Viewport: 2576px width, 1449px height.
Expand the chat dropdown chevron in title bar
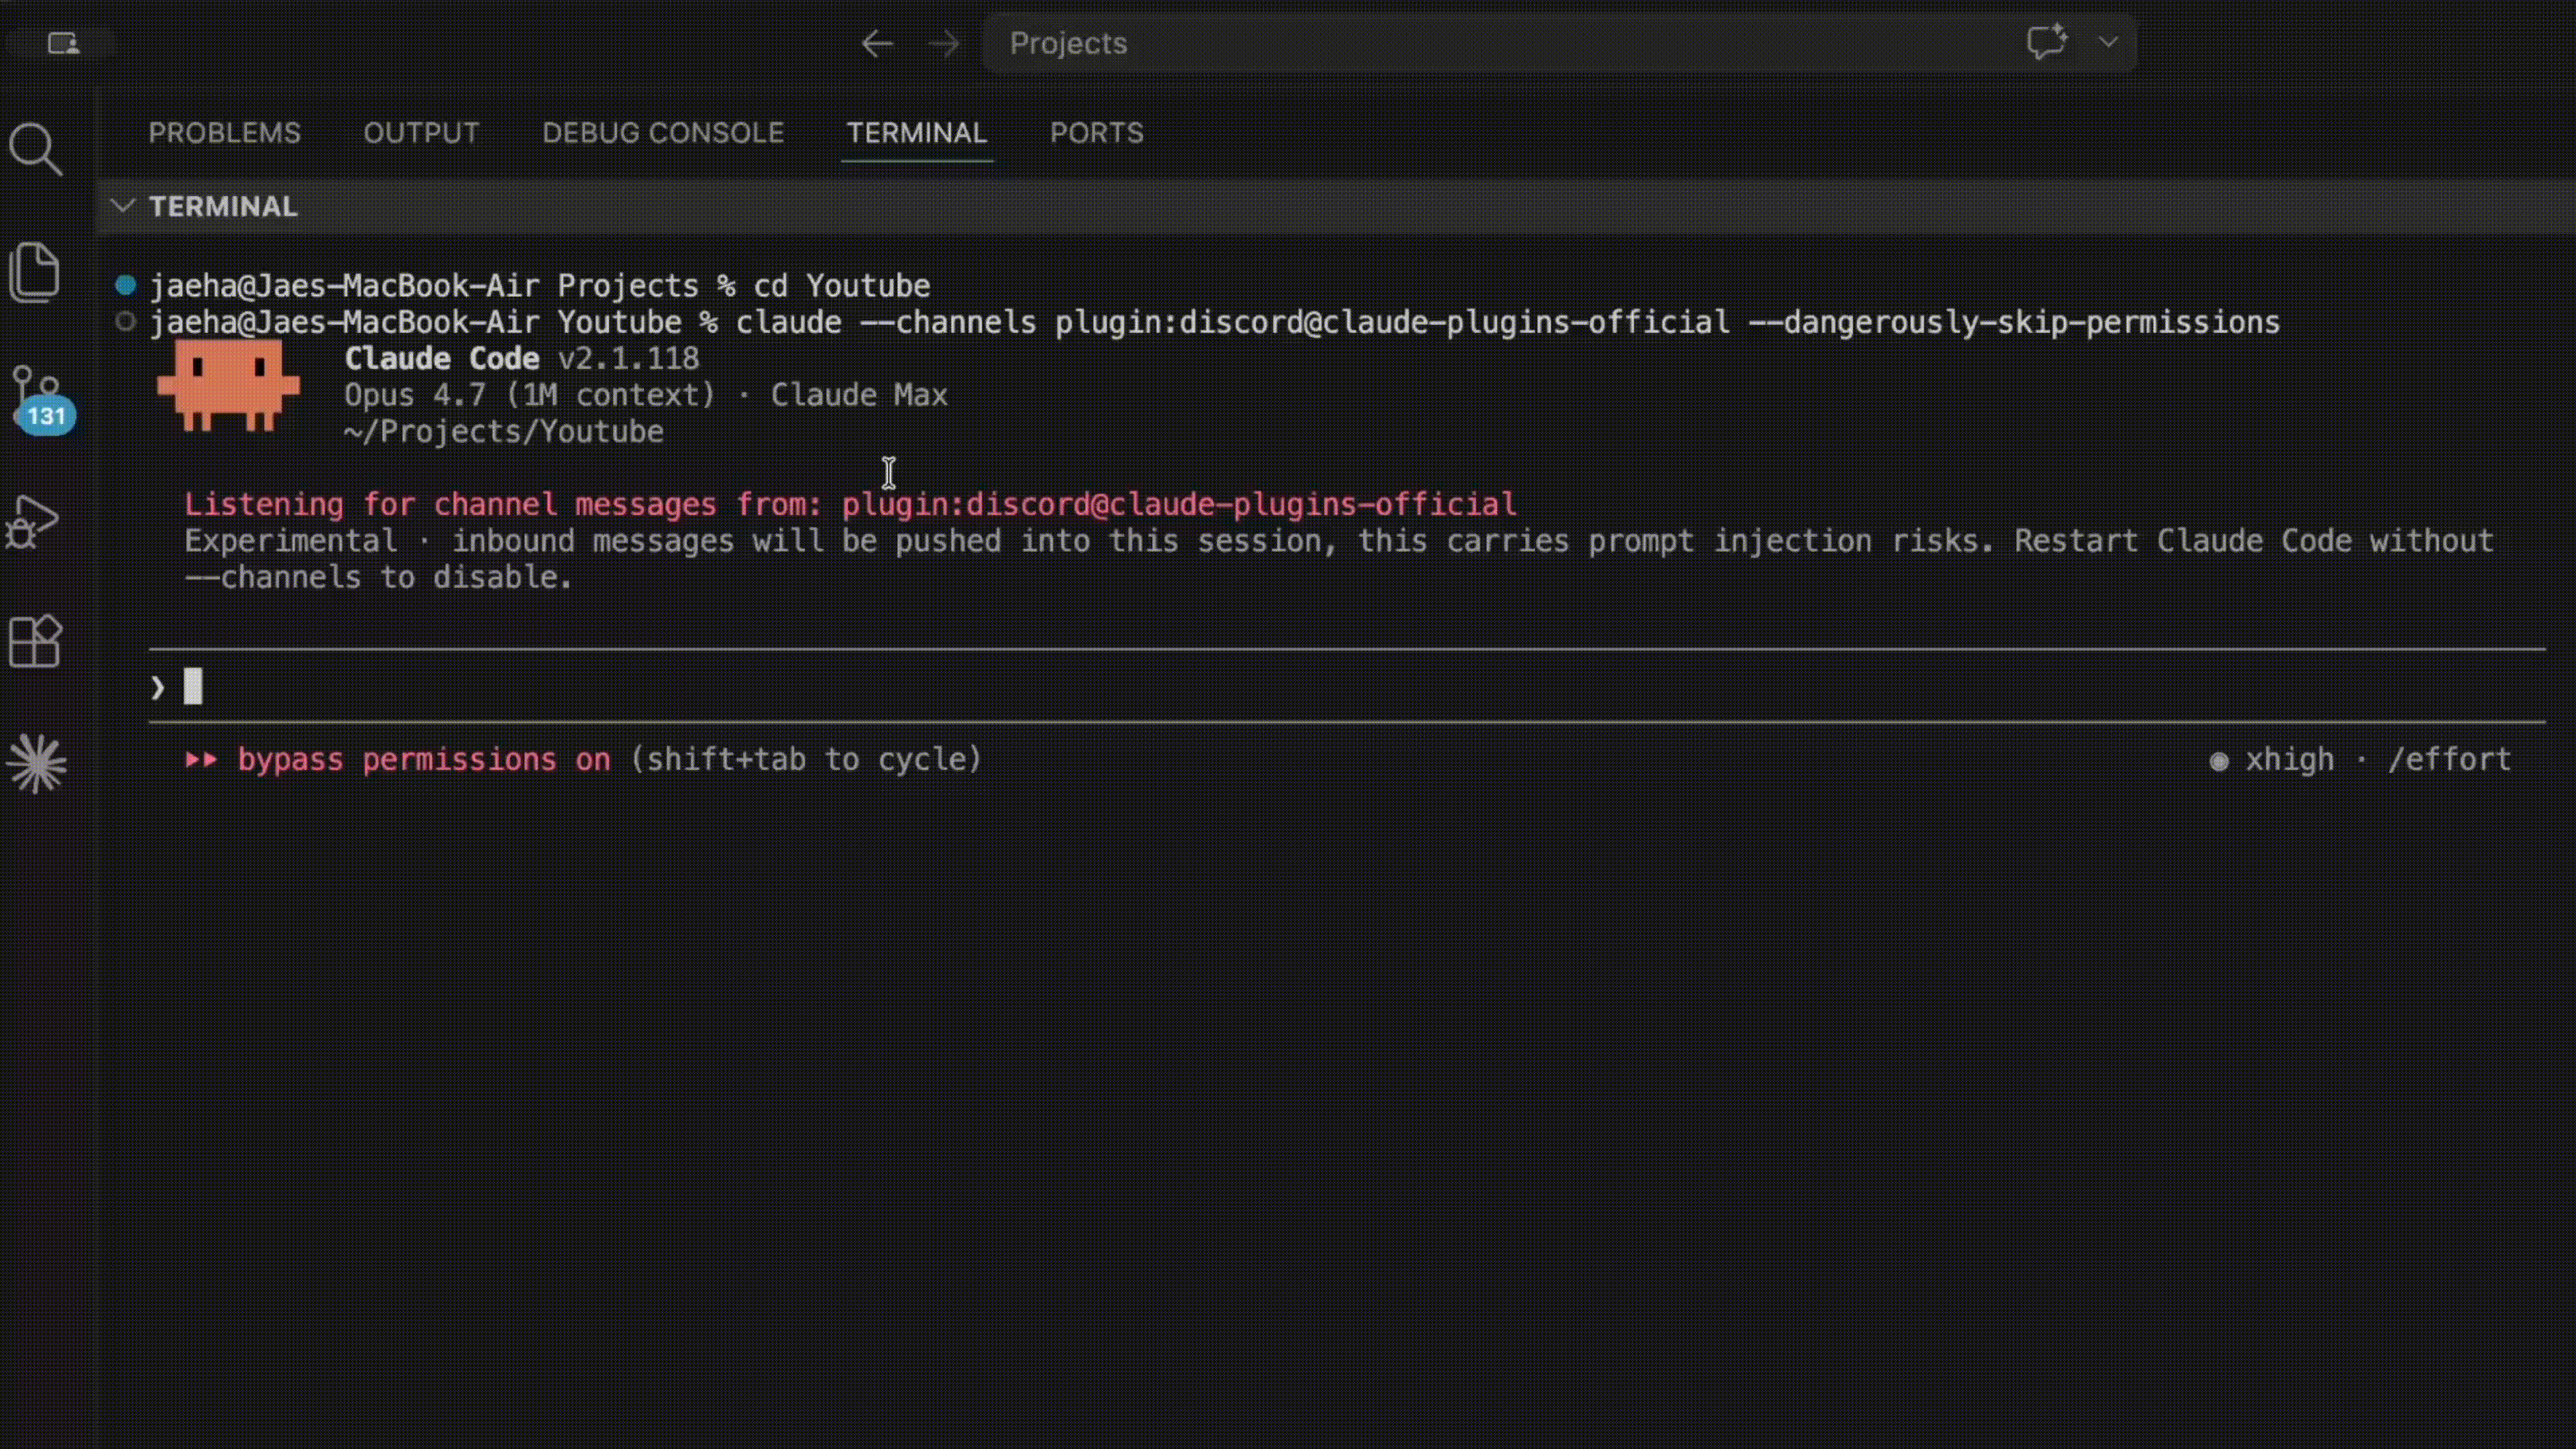pos(2108,42)
